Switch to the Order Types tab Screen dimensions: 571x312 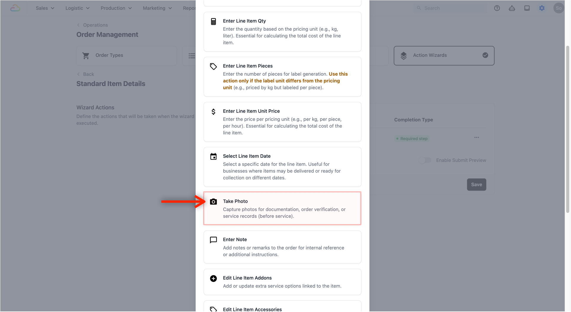[x=126, y=56]
